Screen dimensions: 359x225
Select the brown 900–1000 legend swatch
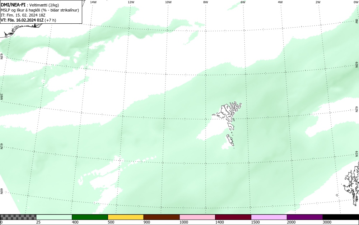pos(162,217)
